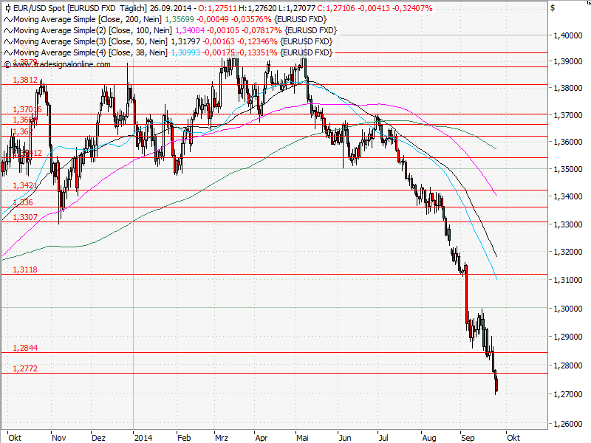Click the 1,30000 tick on price axis

pos(570,309)
